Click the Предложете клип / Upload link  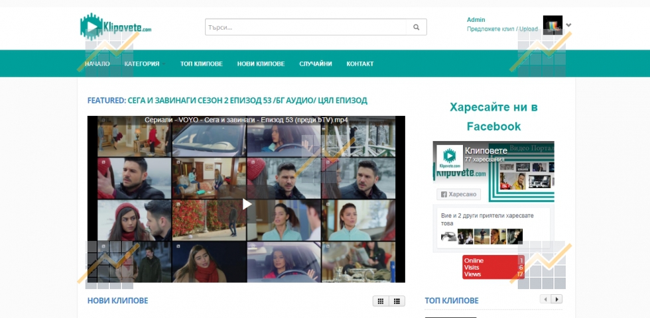pos(502,29)
